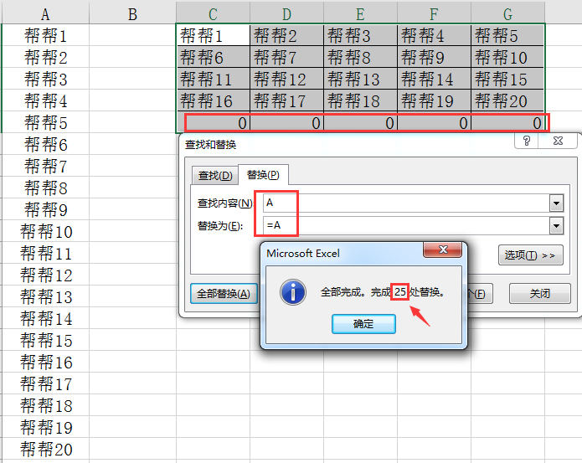Click cell 帮帮9 in column F

click(434, 57)
